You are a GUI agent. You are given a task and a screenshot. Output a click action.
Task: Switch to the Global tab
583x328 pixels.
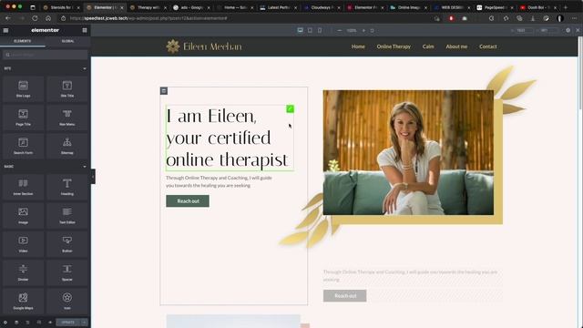coord(67,41)
